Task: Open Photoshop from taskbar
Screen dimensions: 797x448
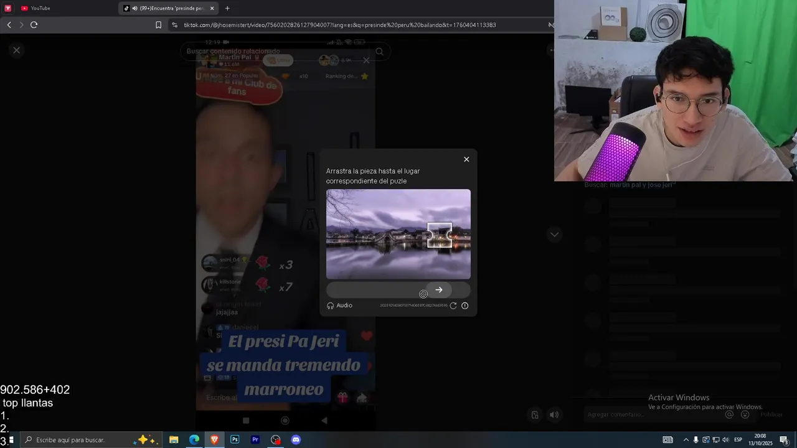Action: click(x=235, y=440)
